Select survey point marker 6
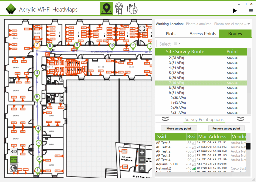 click(37, 73)
